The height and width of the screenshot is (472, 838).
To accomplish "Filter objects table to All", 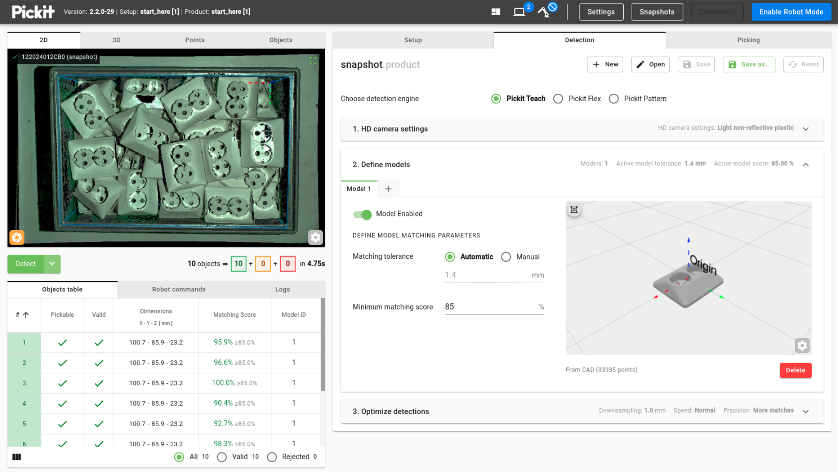I will point(179,457).
